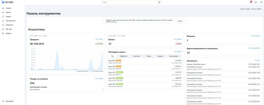Open Заказ #89

pos(112,61)
